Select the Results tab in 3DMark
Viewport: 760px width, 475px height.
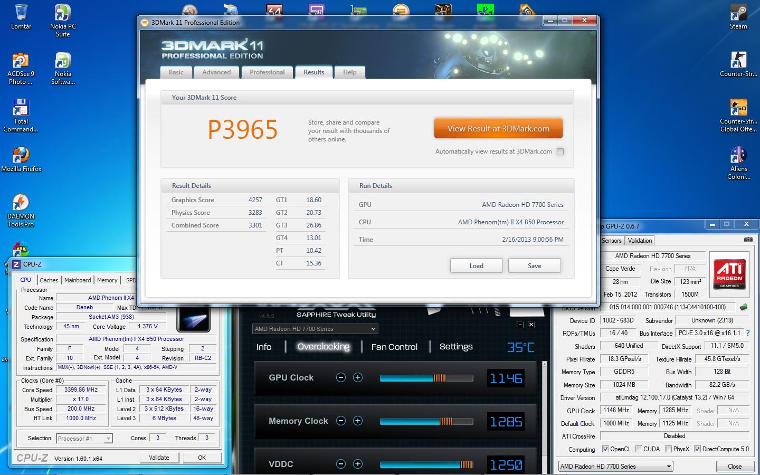point(314,72)
